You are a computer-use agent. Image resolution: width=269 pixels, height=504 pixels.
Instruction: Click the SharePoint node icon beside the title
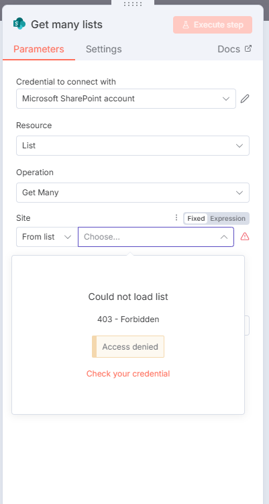click(19, 24)
